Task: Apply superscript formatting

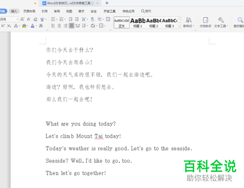Action: pyautogui.click(x=3, y=26)
